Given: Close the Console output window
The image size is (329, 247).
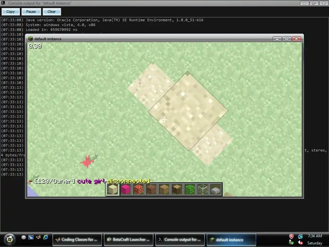Looking at the screenshot, I should tap(324, 3).
